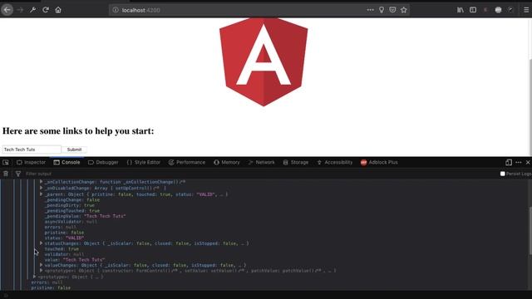Select the _pendingChange: false line
This screenshot has height=299, width=532.
[x=72, y=200]
